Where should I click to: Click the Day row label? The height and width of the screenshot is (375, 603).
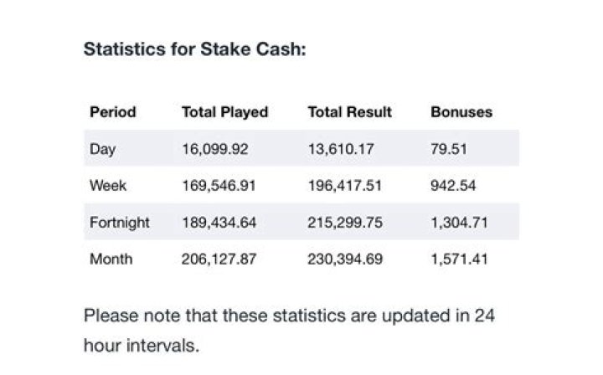pyautogui.click(x=102, y=149)
